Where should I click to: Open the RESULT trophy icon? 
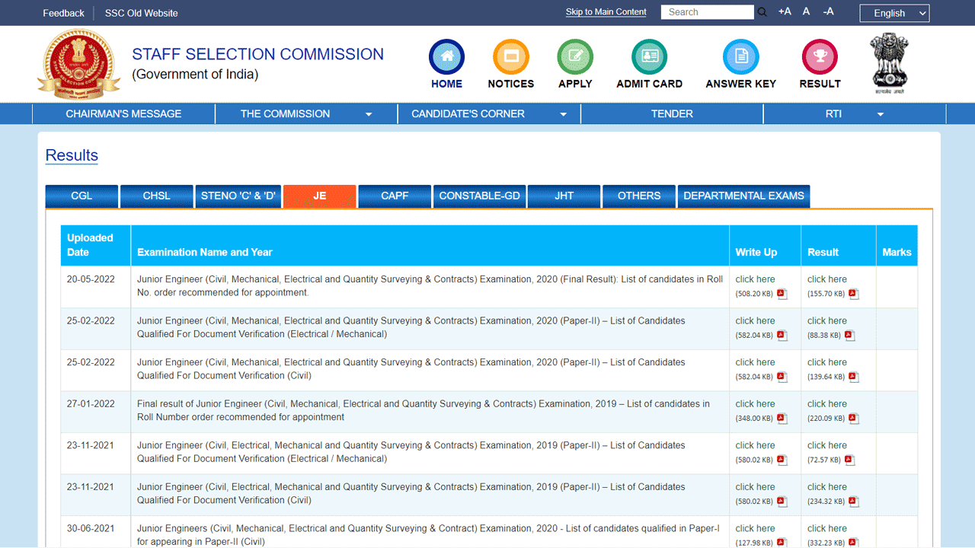tap(820, 57)
